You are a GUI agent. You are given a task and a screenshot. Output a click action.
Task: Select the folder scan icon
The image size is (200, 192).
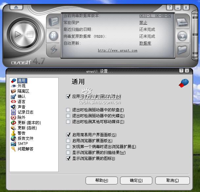(182, 50)
